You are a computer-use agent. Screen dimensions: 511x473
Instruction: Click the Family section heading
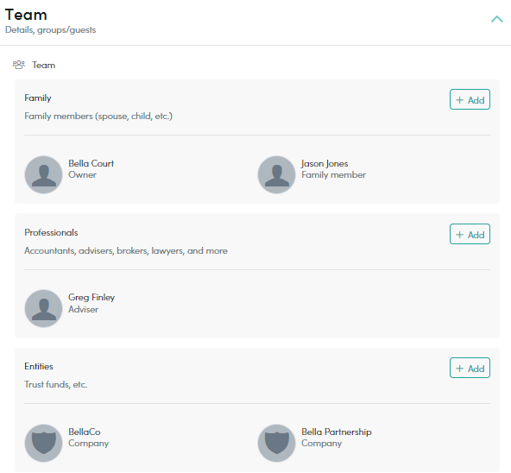[x=38, y=98]
